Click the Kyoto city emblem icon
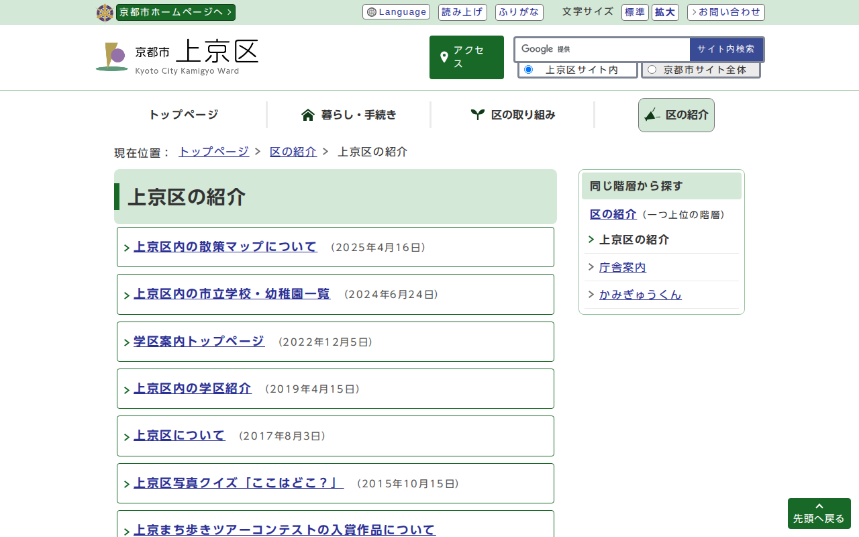Viewport: 859px width, 537px height. [x=105, y=13]
